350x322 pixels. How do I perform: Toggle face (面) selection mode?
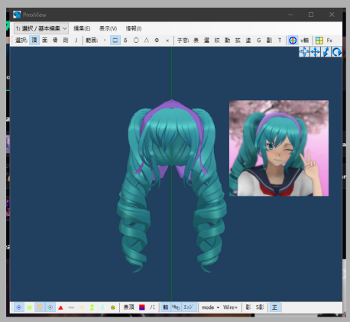pyautogui.click(x=45, y=41)
